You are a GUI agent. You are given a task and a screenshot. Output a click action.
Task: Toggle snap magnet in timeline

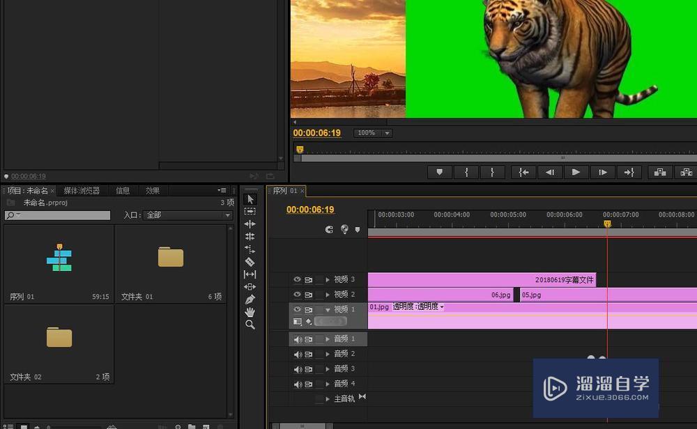330,229
